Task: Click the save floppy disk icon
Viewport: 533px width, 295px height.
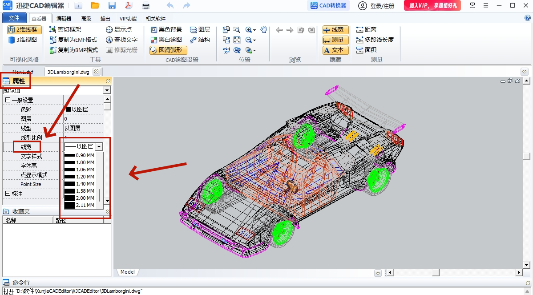Action: pyautogui.click(x=112, y=5)
